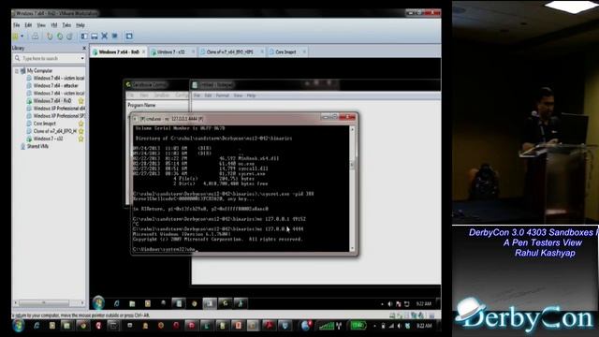Click the host signal strength indicator

click(x=327, y=326)
